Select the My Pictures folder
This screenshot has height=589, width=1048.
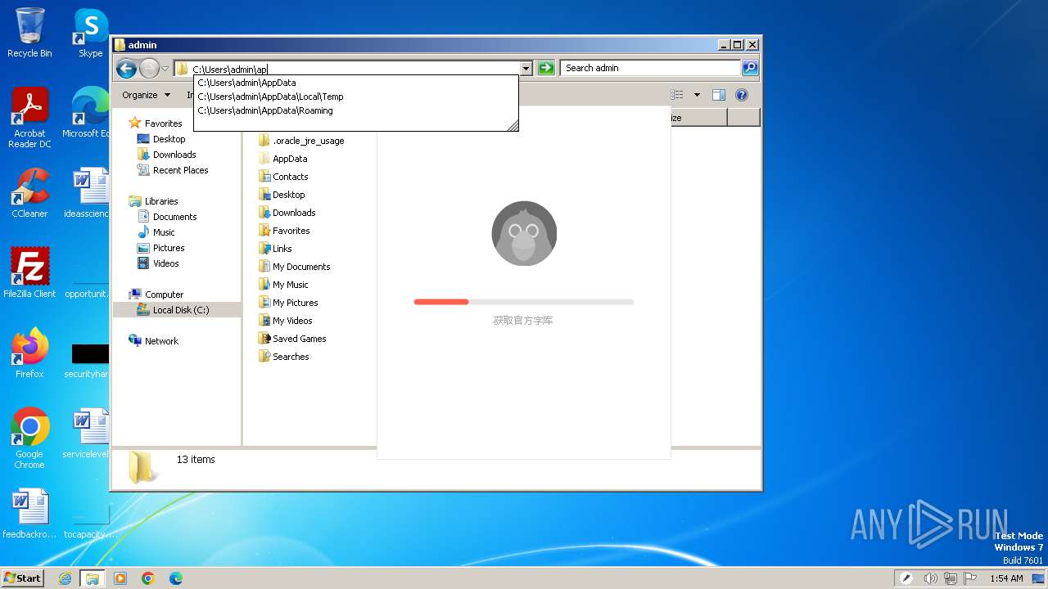tap(287, 303)
